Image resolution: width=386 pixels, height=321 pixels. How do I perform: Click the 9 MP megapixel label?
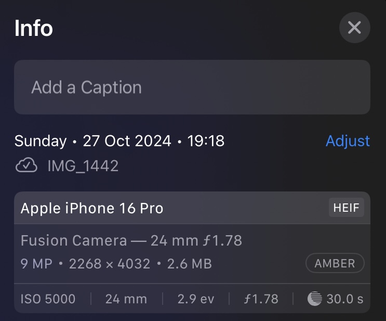(36, 264)
